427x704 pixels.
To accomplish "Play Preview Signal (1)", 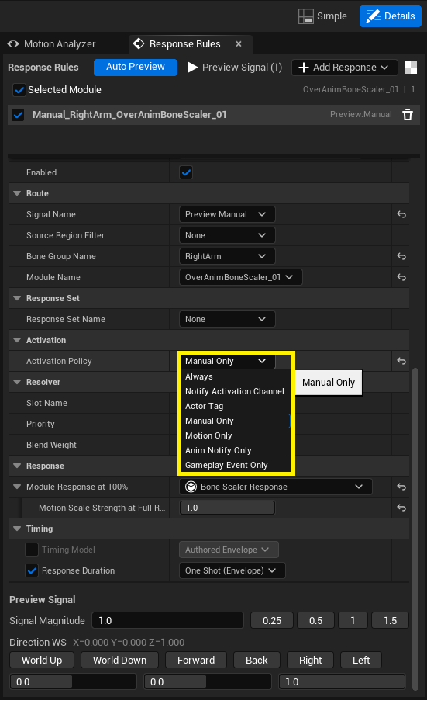I will point(234,68).
